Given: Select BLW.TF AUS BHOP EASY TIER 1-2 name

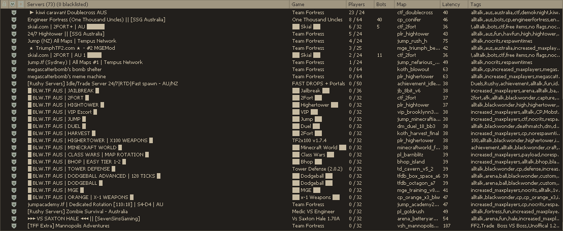Looking at the screenshot, I should [77, 161].
